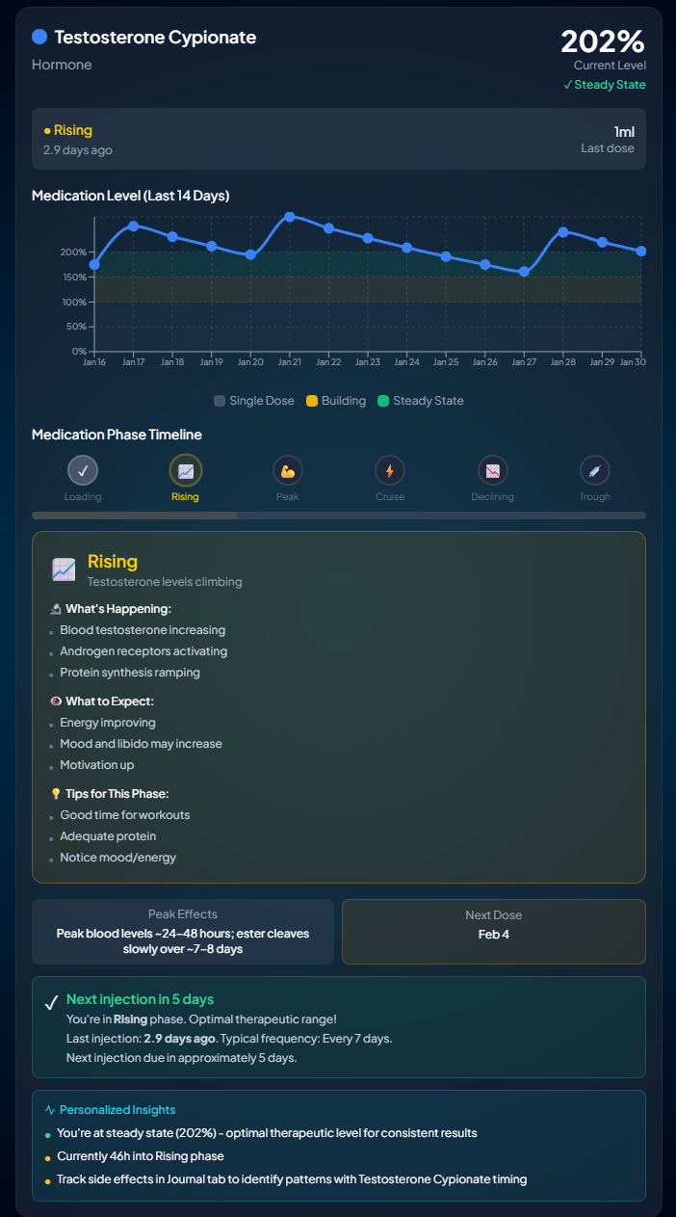
Task: Toggle the Steady State legend swatch
Action: click(383, 401)
